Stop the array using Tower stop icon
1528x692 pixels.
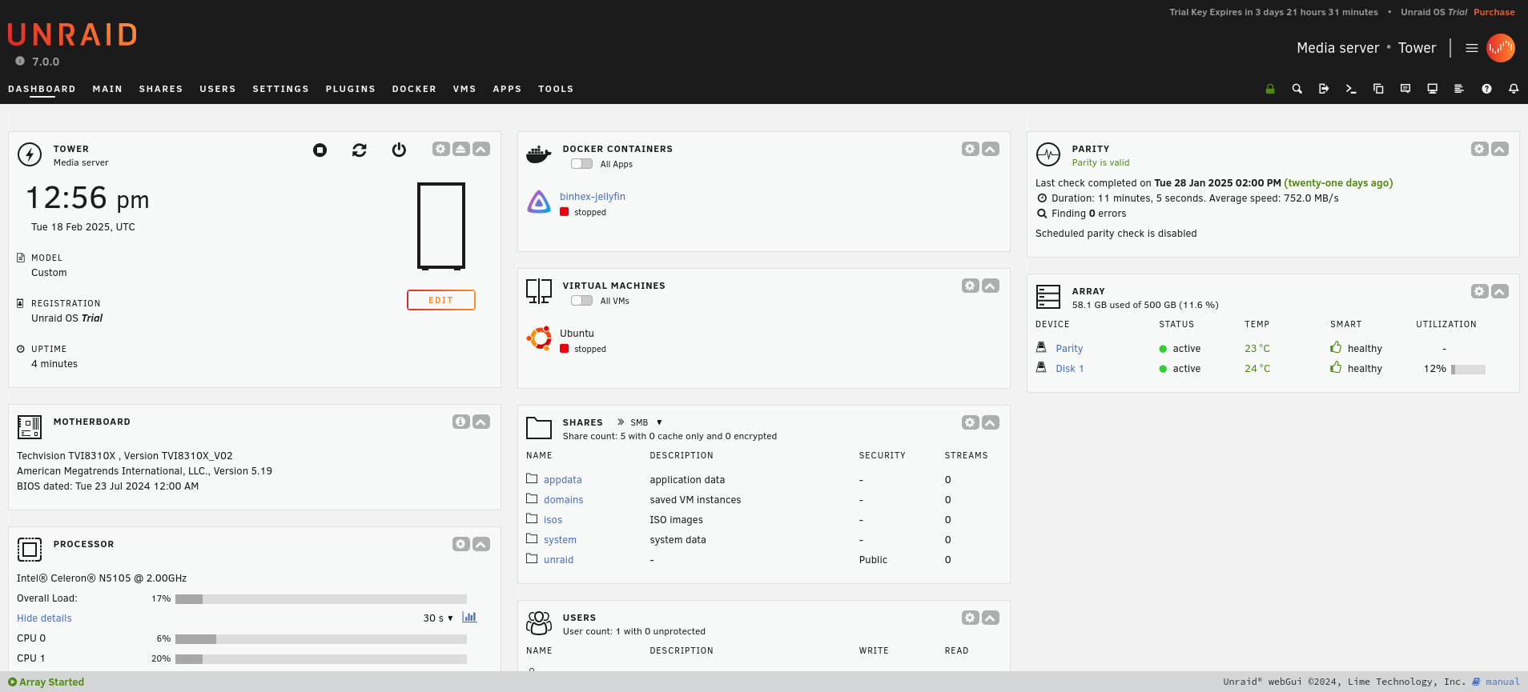[320, 150]
